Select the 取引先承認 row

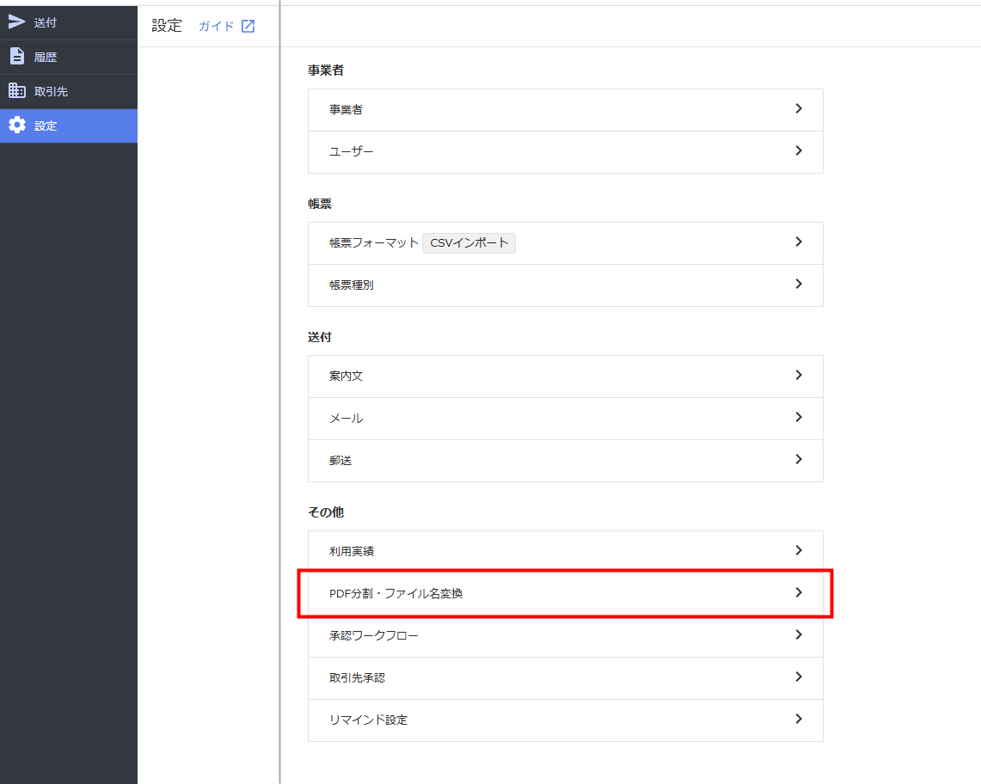pos(357,677)
